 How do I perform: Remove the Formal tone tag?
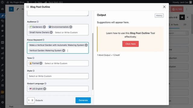pos(41,63)
